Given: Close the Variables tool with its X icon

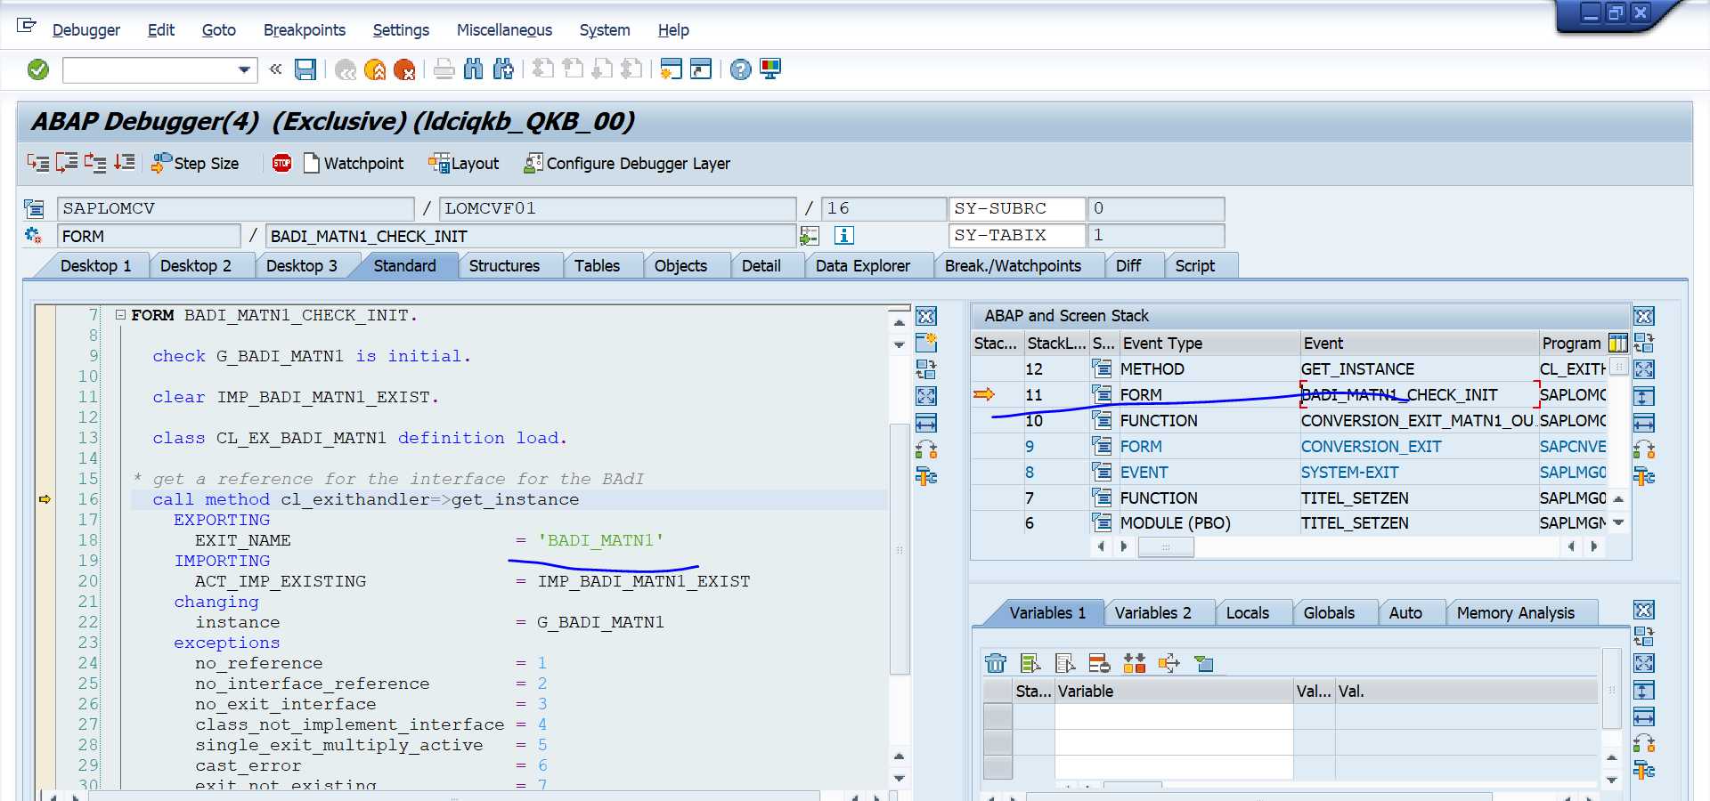Looking at the screenshot, I should pos(1644,611).
